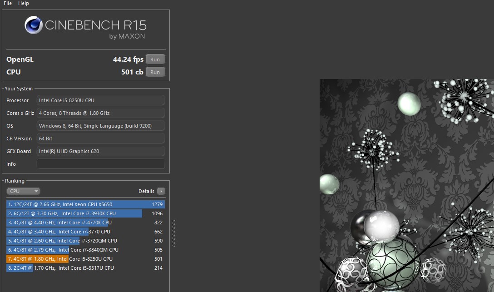Screen dimensions: 494x292
Task: Open the Help menu
Action: click(23, 3)
